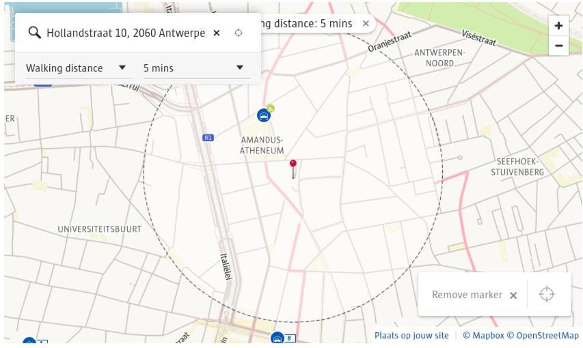Image resolution: width=583 pixels, height=348 pixels.
Task: Click the red location pin marker
Action: point(293,165)
